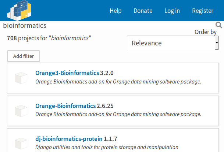The height and width of the screenshot is (152, 224).
Task: Expand the Order by Relevance dropdown
Action: pos(173,43)
